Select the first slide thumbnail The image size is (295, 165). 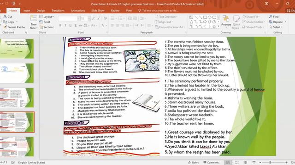(17, 49)
